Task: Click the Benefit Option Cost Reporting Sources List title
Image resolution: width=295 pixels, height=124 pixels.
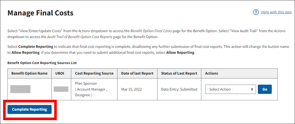Action: (x=42, y=63)
